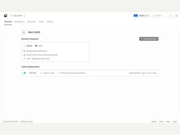Open laravel main in latest deployments row

coord(49,73)
